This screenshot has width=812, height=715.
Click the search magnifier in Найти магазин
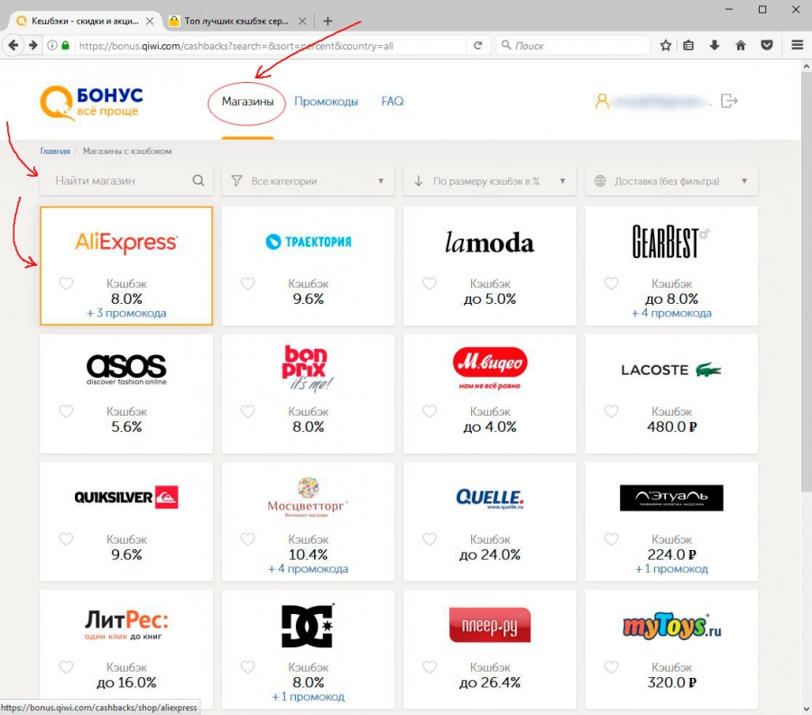pos(198,180)
